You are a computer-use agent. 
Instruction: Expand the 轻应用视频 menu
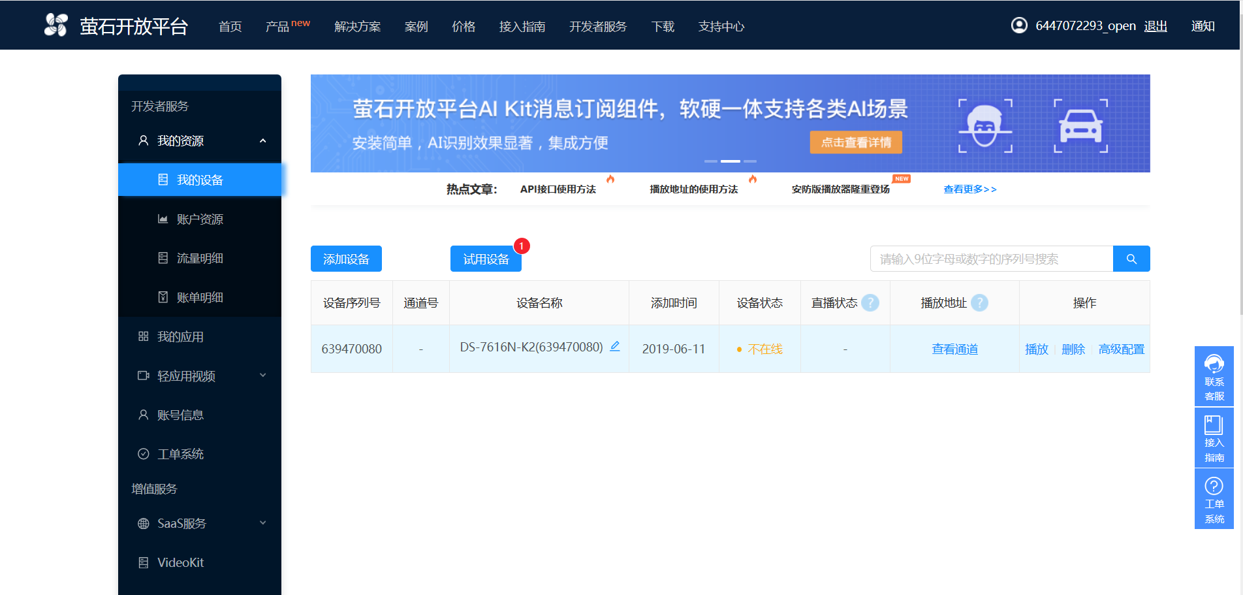point(263,375)
